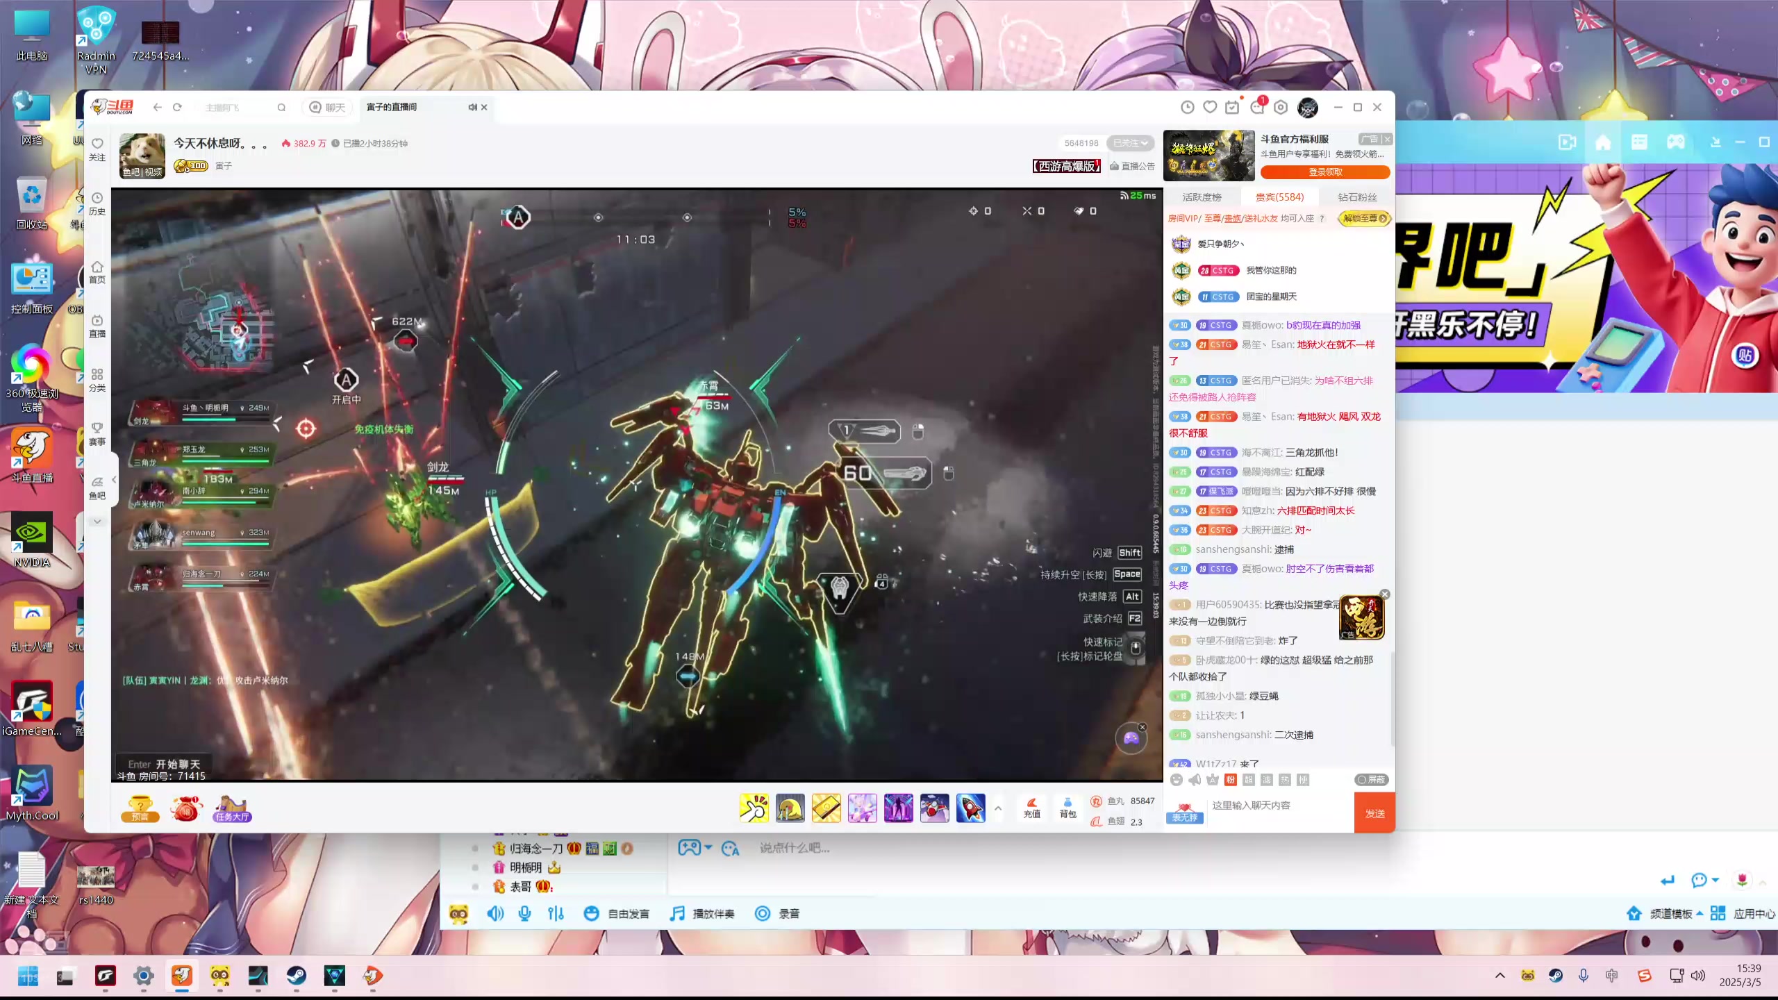The width and height of the screenshot is (1778, 1000).
Task: Refresh the Douyu page
Action: click(177, 107)
